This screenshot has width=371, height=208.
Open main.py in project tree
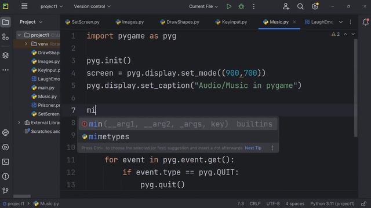(43, 88)
